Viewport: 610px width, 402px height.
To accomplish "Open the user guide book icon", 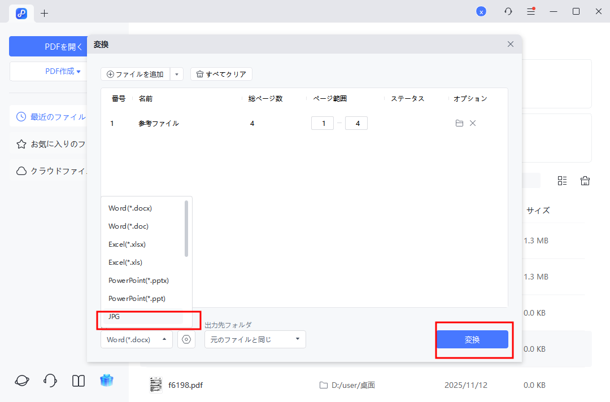I will point(78,381).
